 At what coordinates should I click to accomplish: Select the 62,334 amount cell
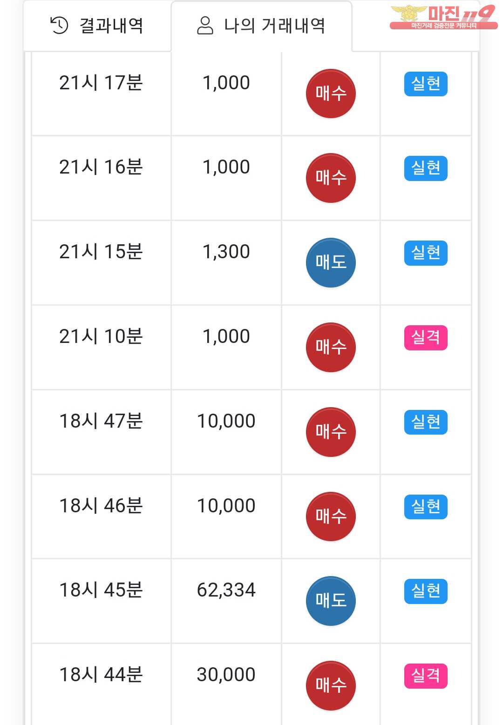[226, 590]
